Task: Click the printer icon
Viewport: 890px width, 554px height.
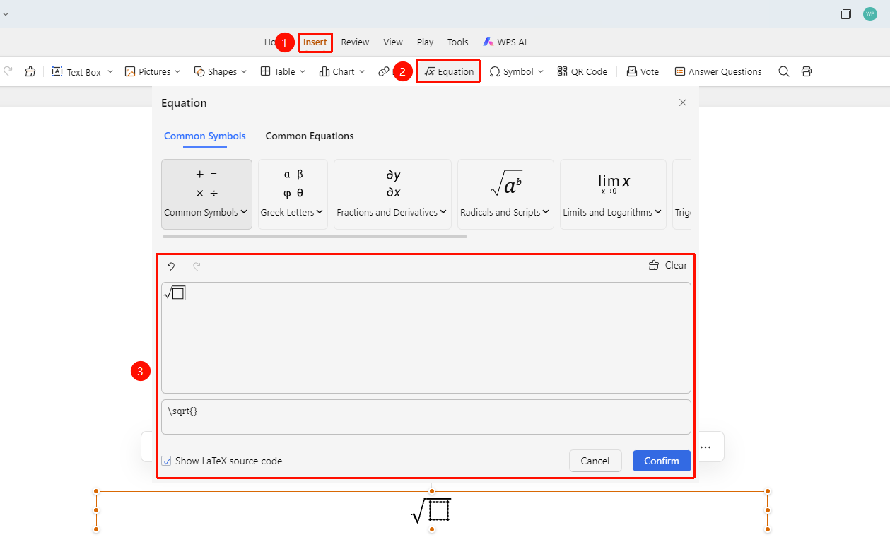Action: coord(807,71)
